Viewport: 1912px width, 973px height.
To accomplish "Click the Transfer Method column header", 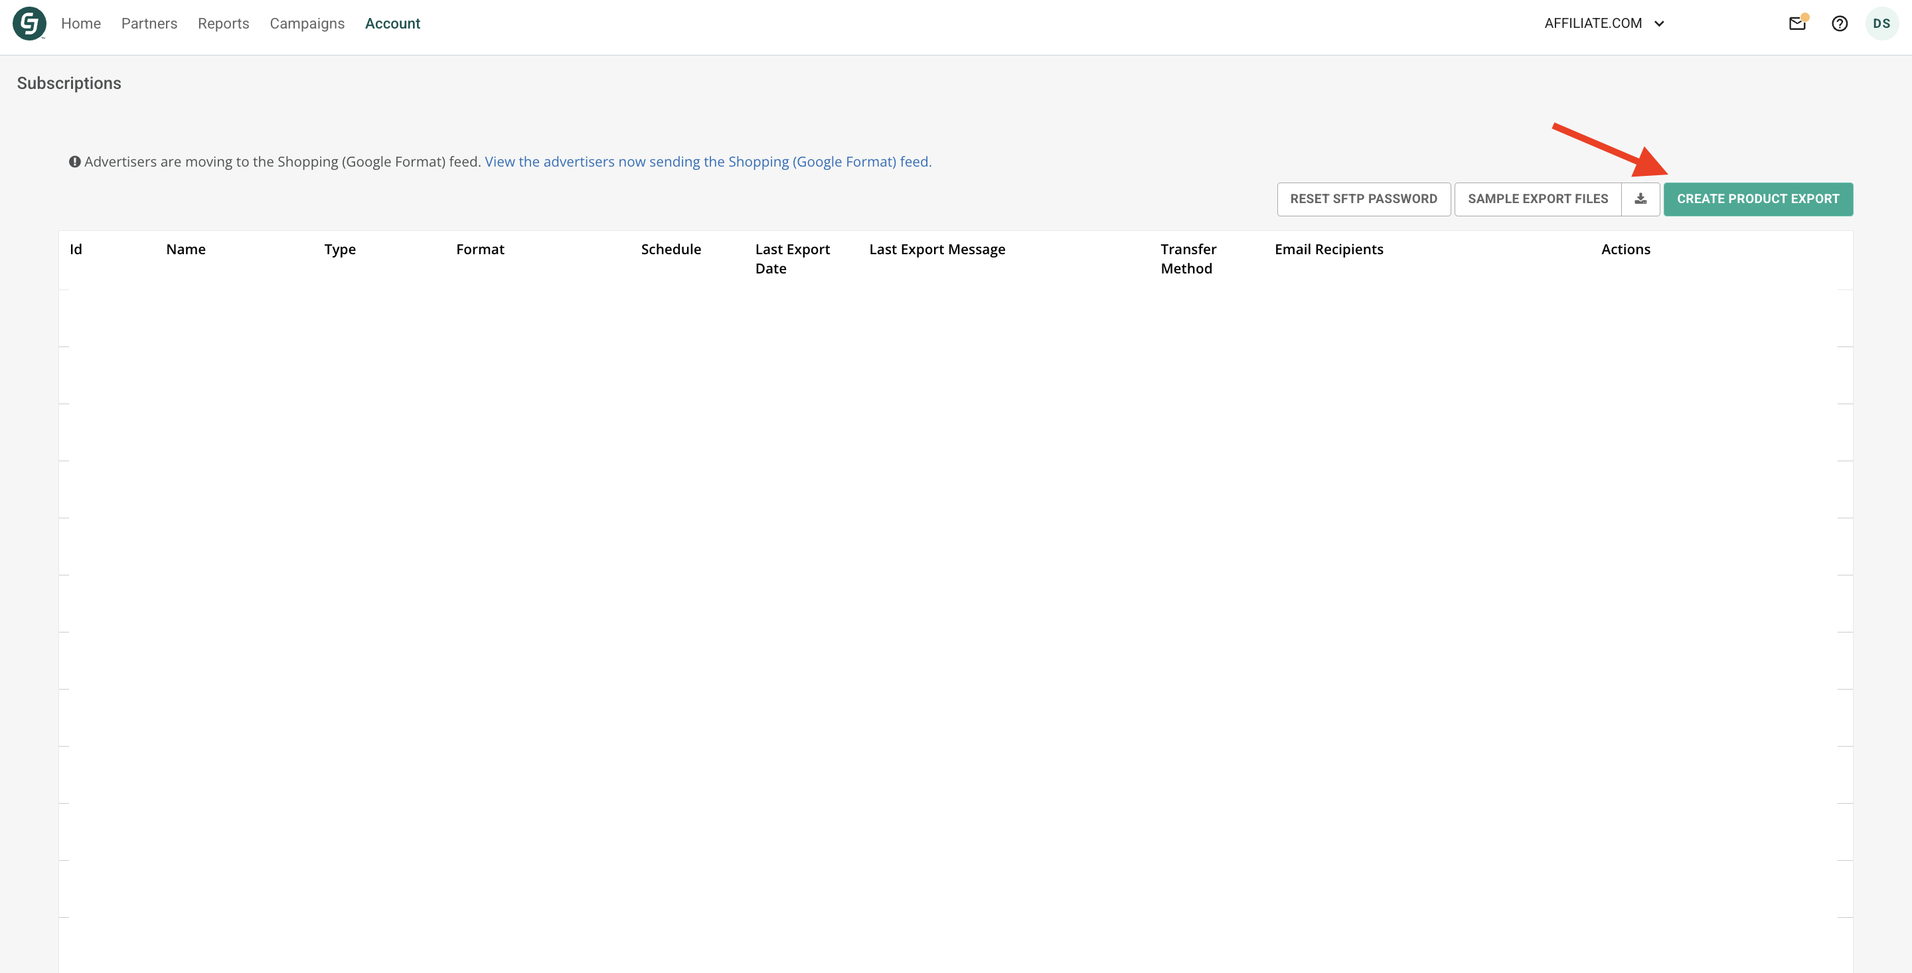I will pyautogui.click(x=1188, y=259).
